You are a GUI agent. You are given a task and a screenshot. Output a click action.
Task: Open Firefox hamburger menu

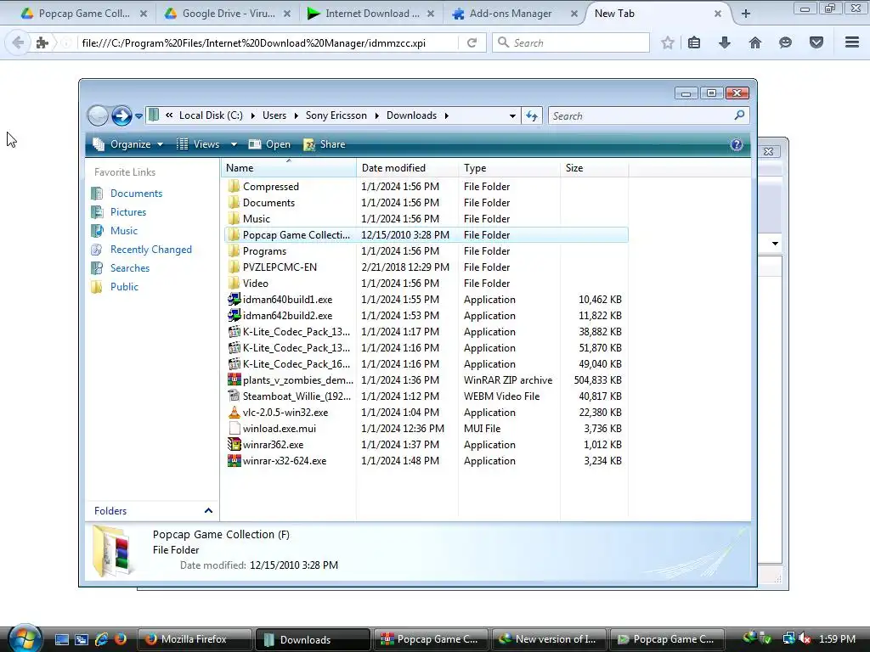pos(852,42)
